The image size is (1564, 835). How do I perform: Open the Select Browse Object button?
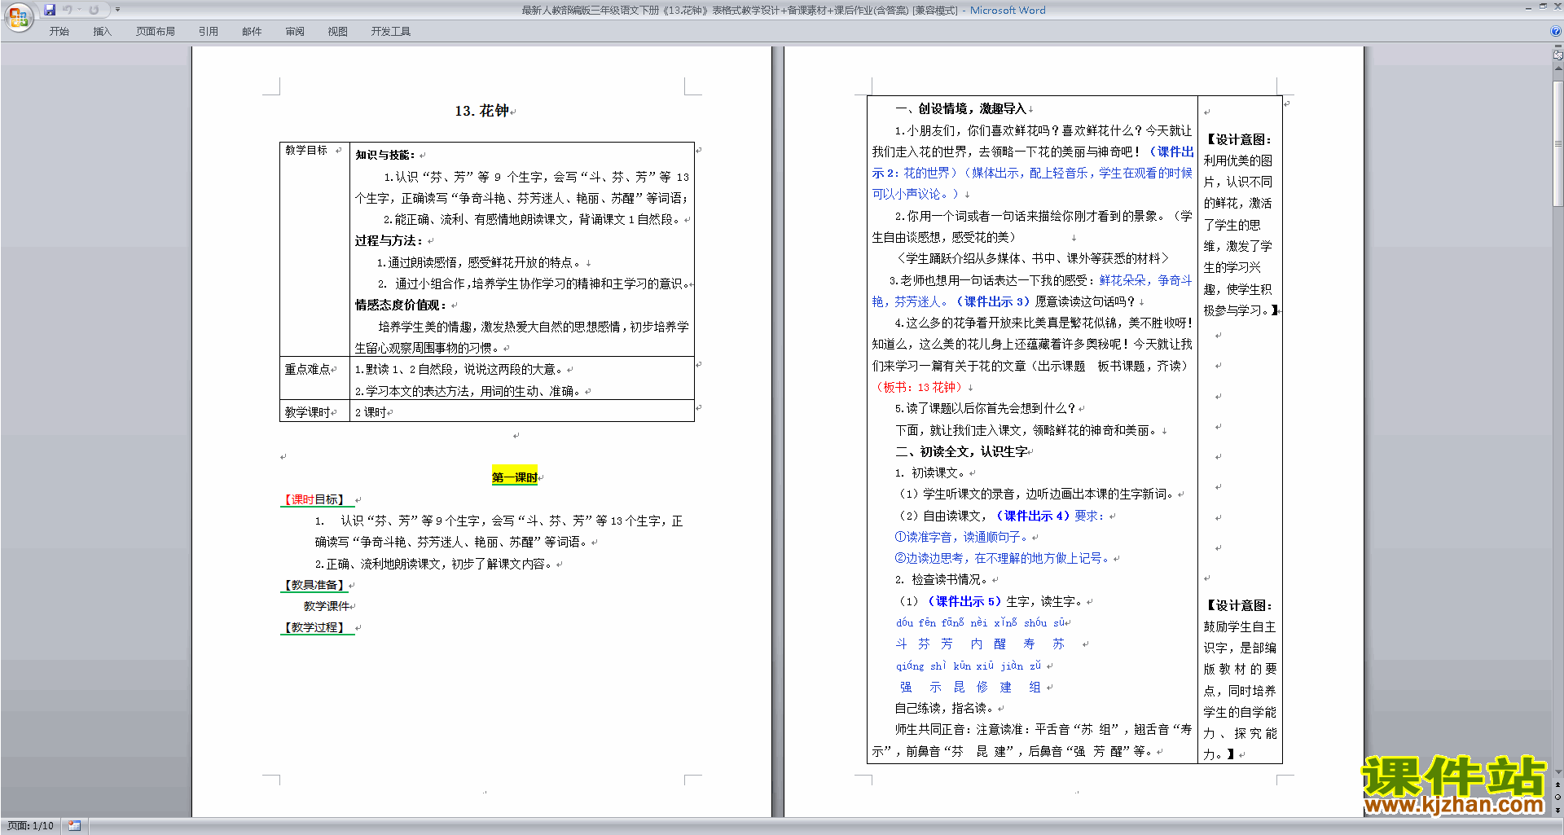(x=1557, y=797)
